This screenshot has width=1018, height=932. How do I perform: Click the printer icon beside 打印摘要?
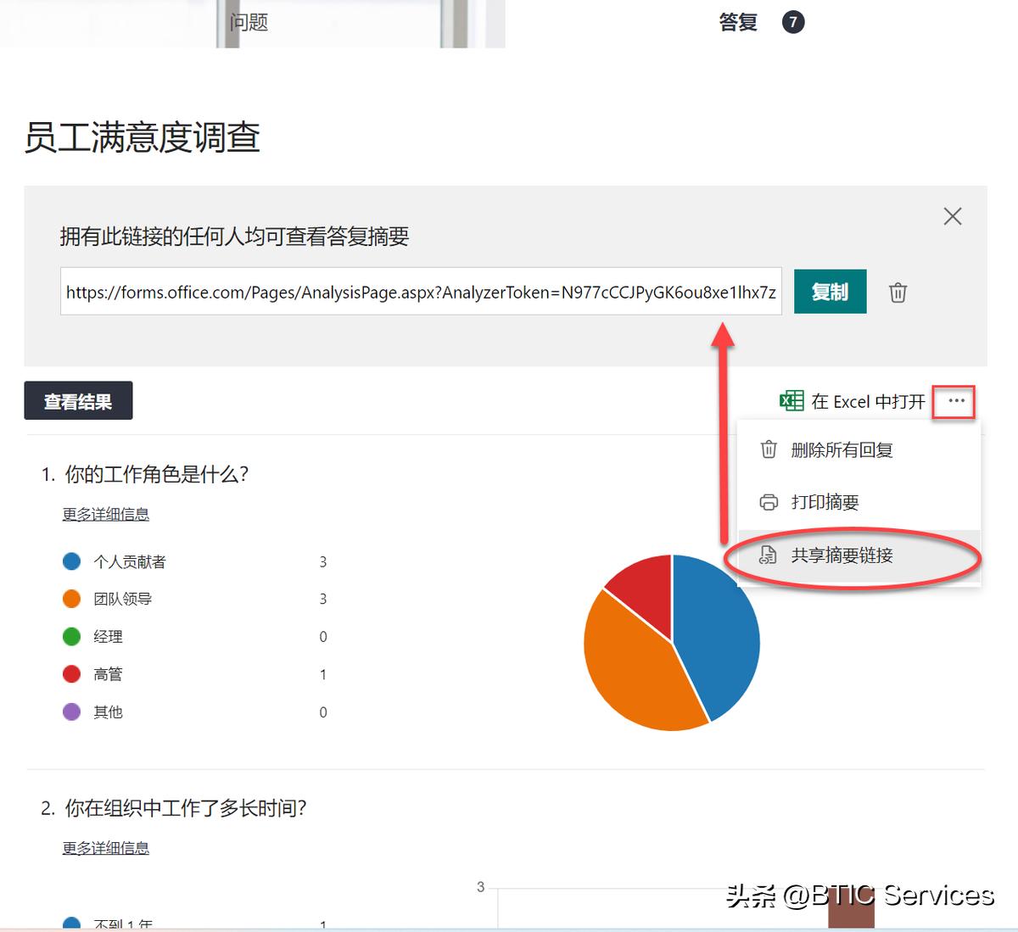769,502
